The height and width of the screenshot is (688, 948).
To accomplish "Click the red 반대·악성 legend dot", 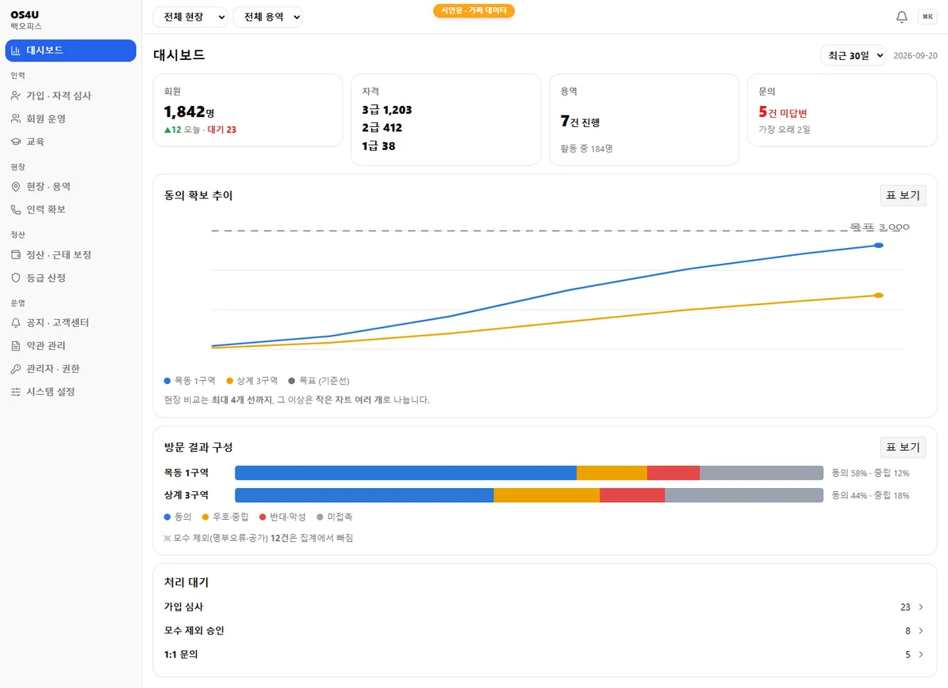I will tap(263, 517).
